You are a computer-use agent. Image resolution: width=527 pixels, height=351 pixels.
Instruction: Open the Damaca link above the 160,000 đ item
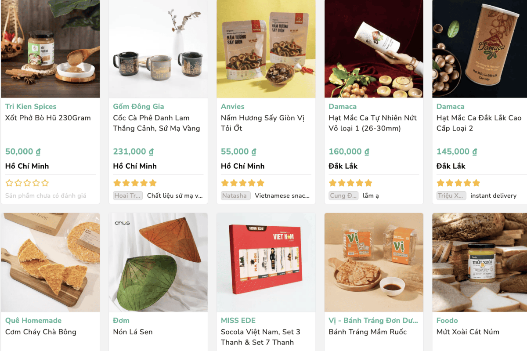(343, 106)
